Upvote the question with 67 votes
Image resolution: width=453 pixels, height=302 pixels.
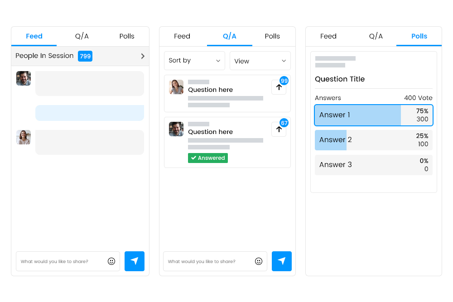point(279,129)
